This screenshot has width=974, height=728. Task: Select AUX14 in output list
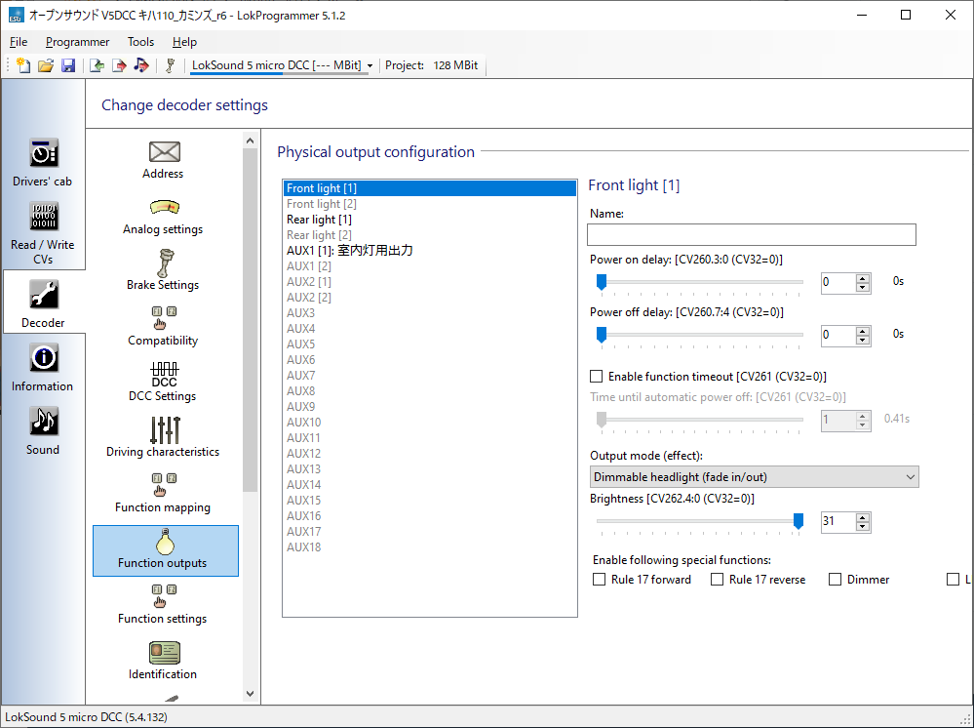430,485
